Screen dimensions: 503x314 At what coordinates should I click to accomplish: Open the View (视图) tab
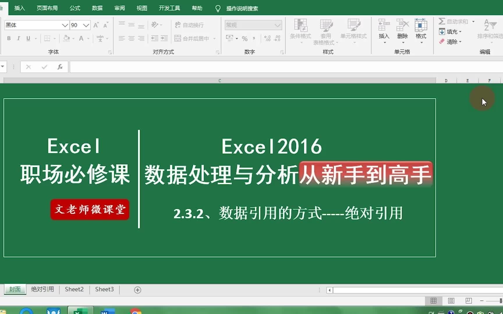[x=142, y=8]
